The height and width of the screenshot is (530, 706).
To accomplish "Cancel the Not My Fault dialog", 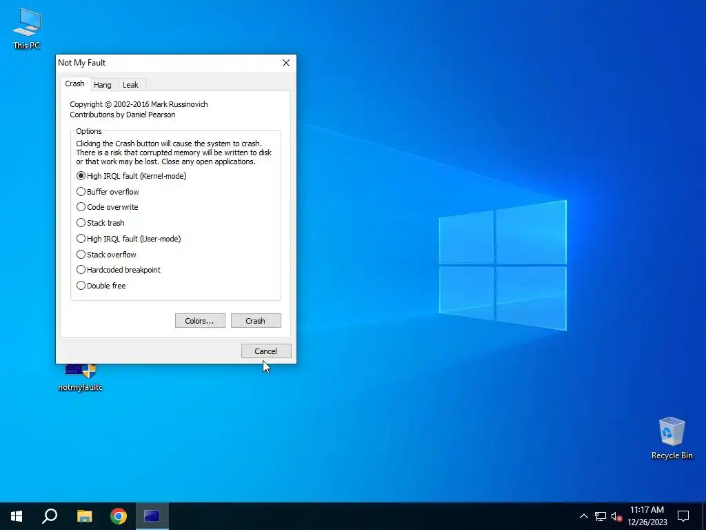I will click(x=266, y=351).
